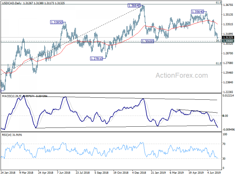
Task: Click the 38.2 Fibonacci level label
Action: click(219, 40)
